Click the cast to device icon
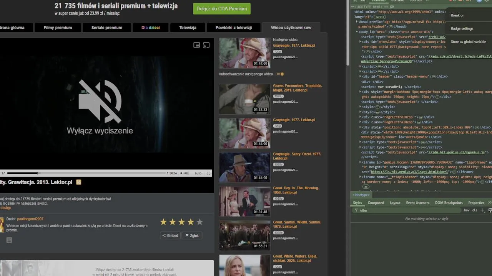 pos(206,45)
